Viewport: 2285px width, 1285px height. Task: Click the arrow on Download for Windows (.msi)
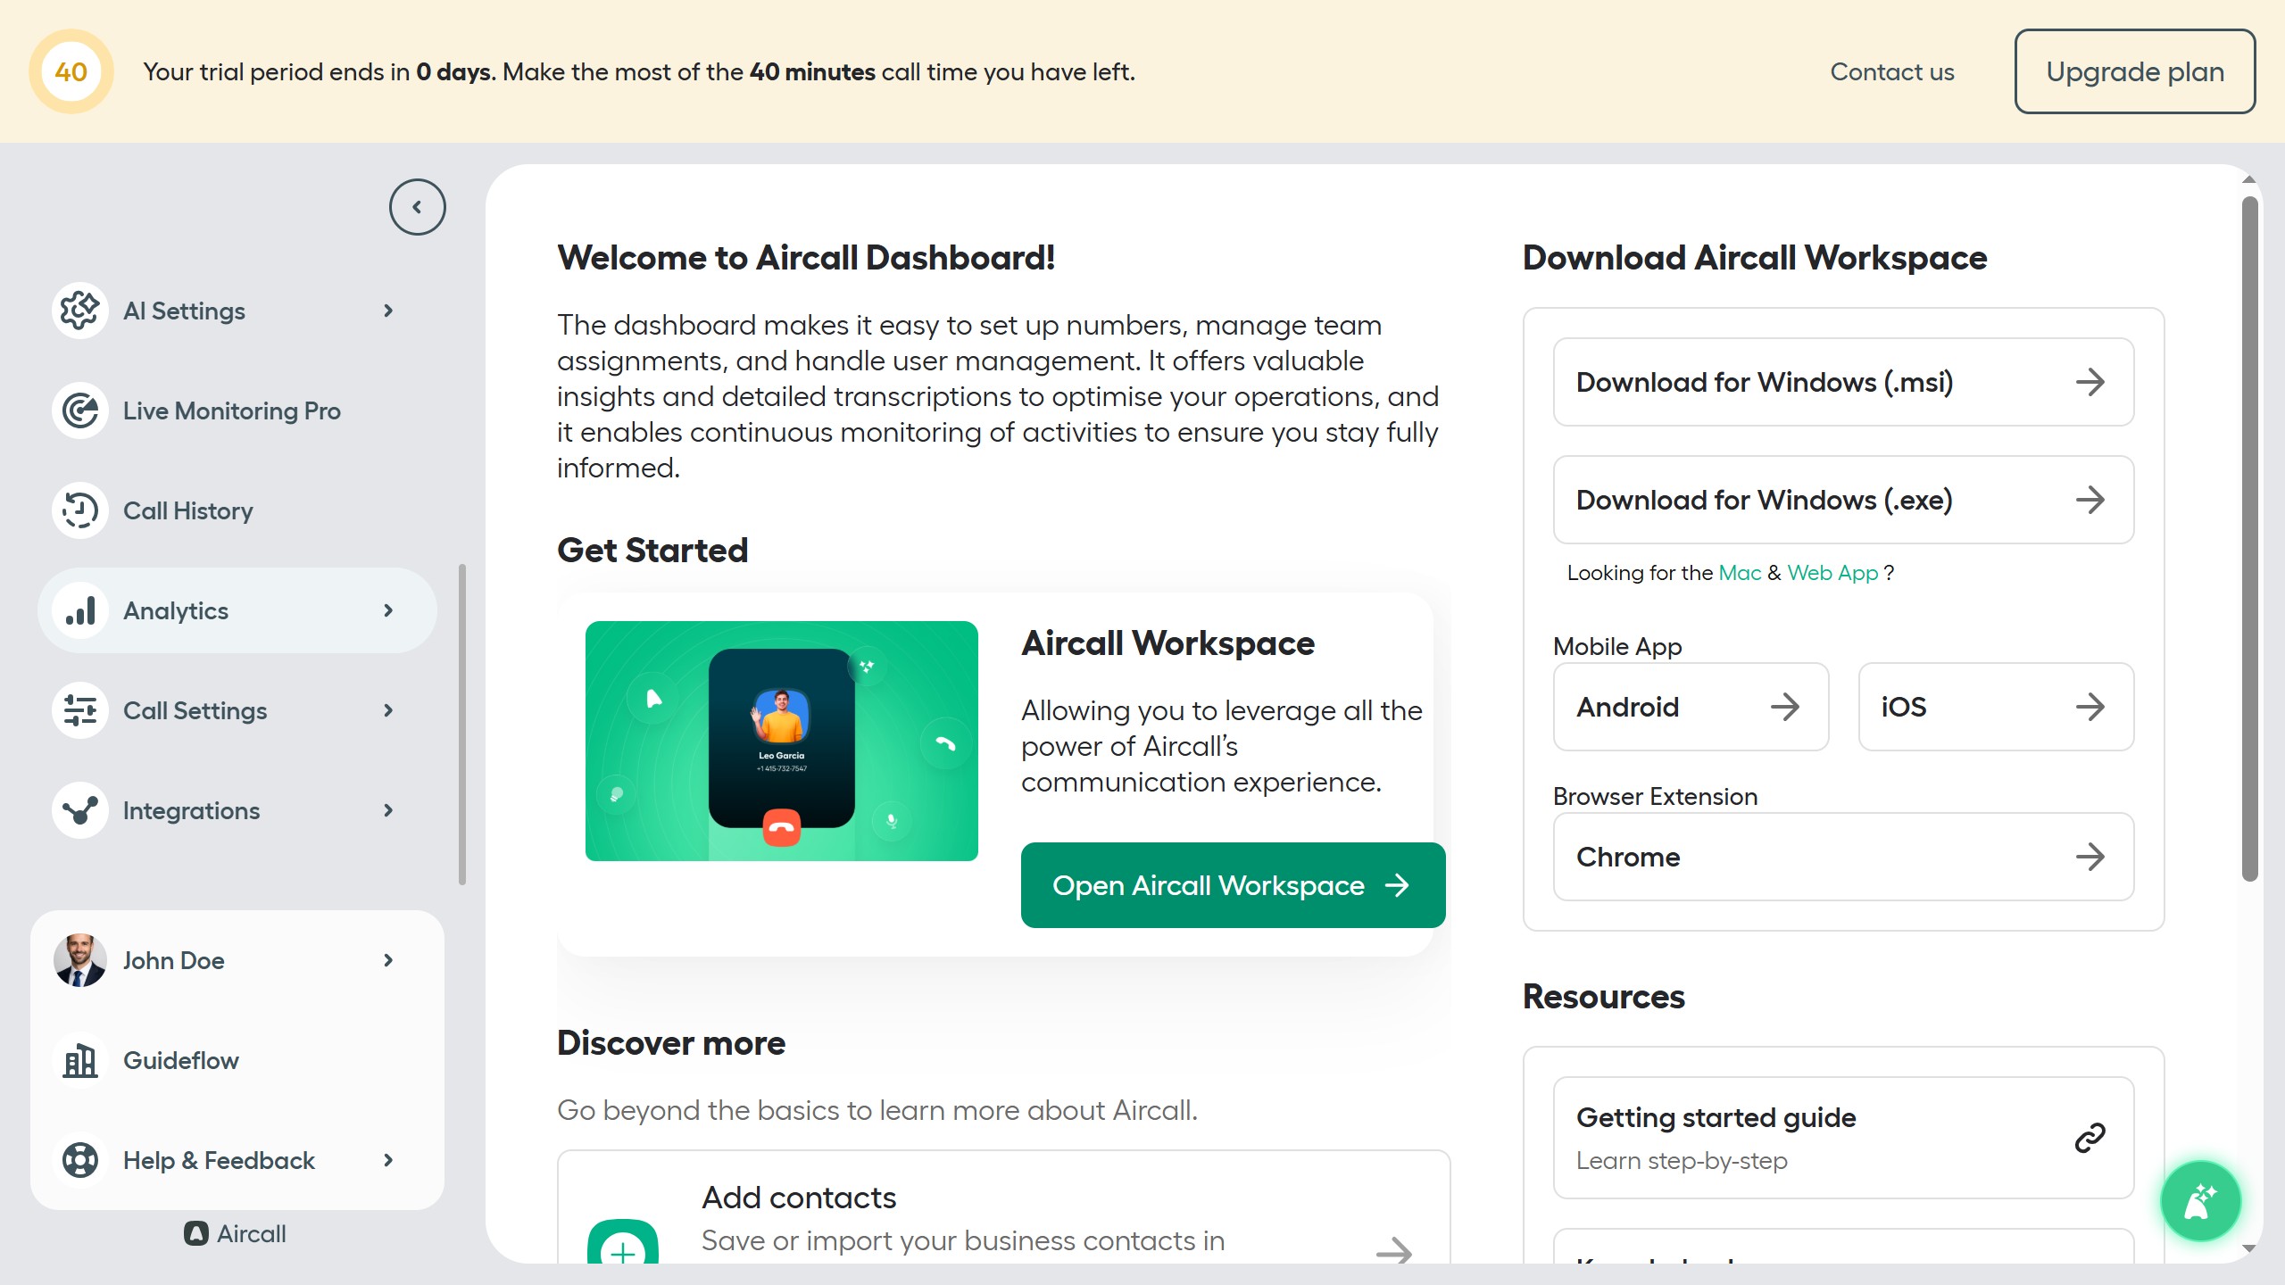coord(2090,382)
